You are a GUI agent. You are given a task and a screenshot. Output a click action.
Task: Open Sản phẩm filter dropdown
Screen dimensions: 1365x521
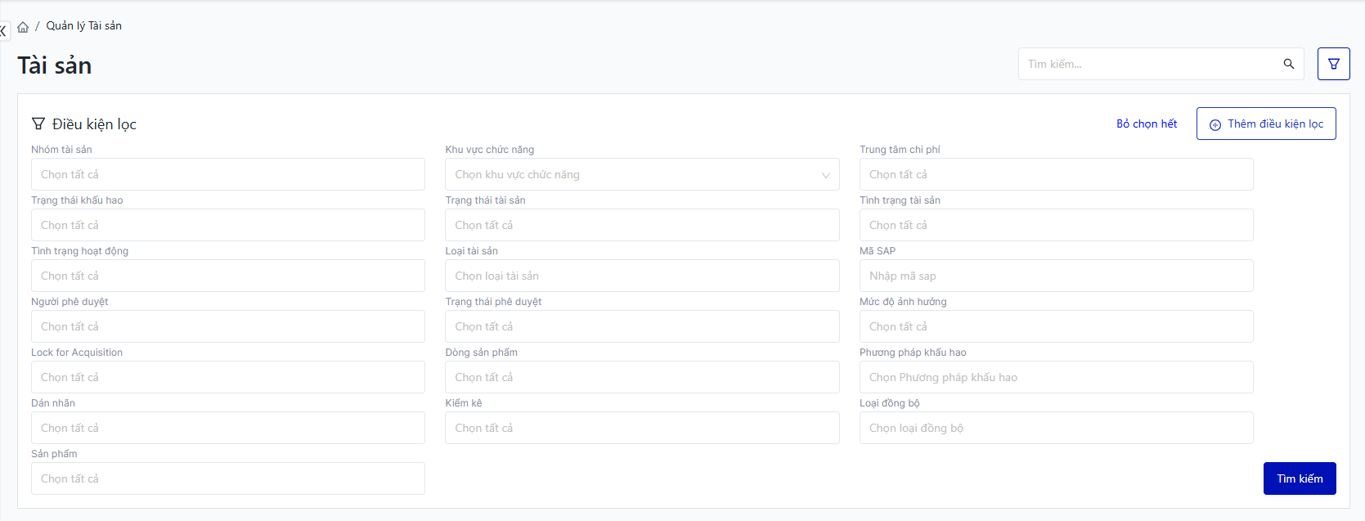(227, 478)
